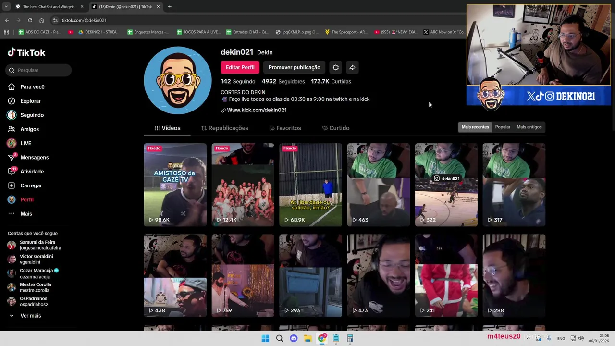The width and height of the screenshot is (615, 346).
Task: Open Discord from the taskbar
Action: pos(294,338)
